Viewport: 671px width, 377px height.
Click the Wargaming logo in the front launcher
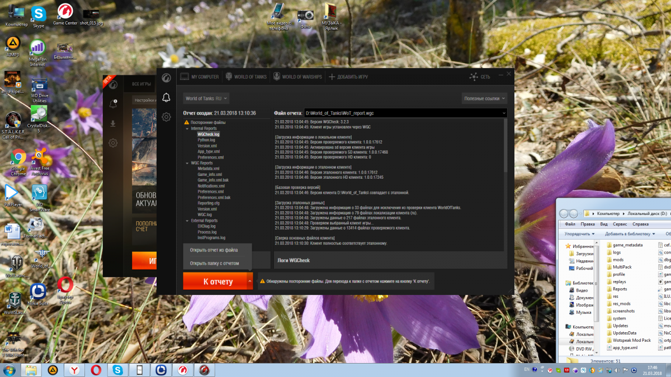(166, 77)
